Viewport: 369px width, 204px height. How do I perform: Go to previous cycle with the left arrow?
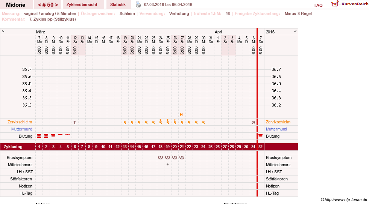[39, 5]
